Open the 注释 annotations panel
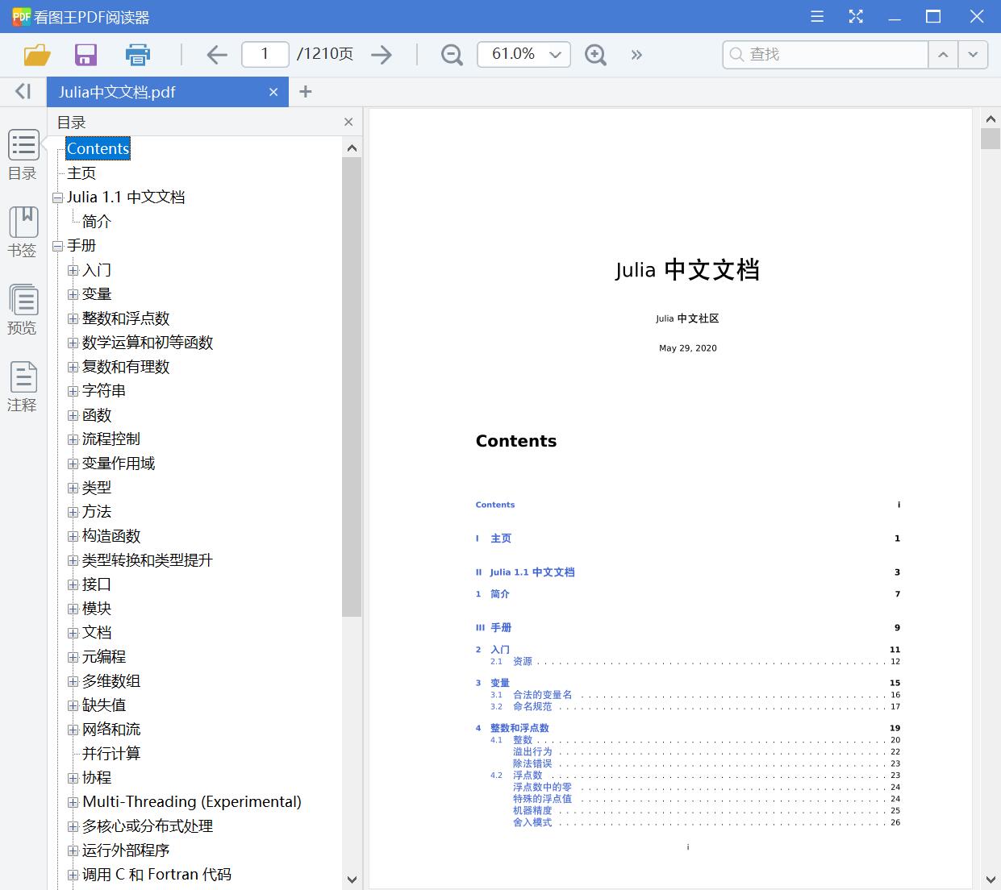1001x890 pixels. coord(23,387)
